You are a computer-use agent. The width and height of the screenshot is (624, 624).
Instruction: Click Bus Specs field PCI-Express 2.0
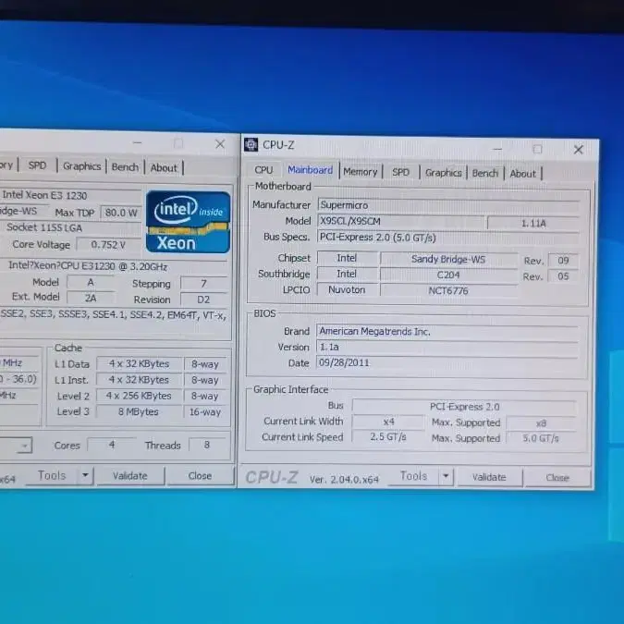(x=448, y=238)
